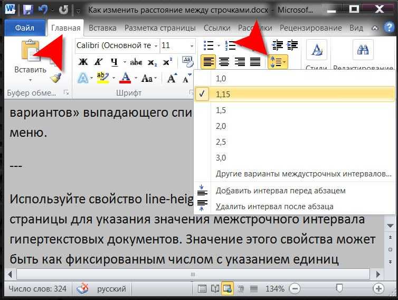This screenshot has height=300, width=398.
Task: Decrease paragraph indent
Action: pyautogui.click(x=277, y=45)
